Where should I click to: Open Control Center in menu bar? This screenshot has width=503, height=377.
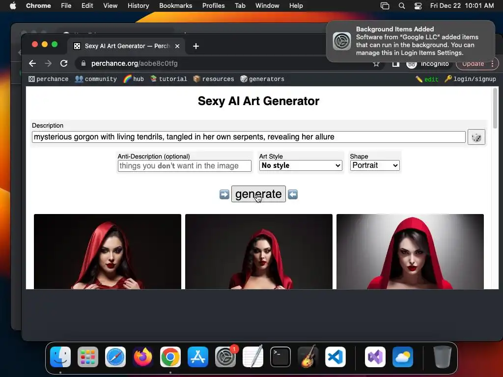click(x=418, y=6)
